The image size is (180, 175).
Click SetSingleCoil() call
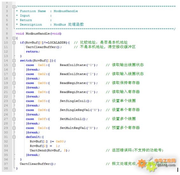76,101
